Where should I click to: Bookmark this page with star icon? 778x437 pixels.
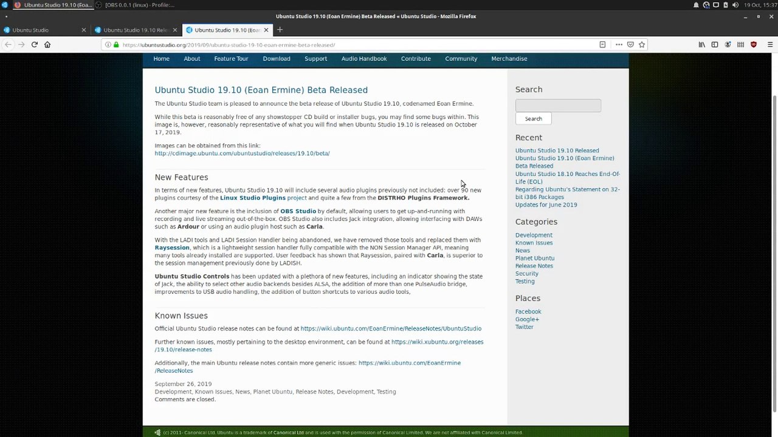pyautogui.click(x=641, y=44)
